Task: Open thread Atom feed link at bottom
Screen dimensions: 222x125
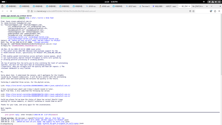Action: tap(56, 118)
